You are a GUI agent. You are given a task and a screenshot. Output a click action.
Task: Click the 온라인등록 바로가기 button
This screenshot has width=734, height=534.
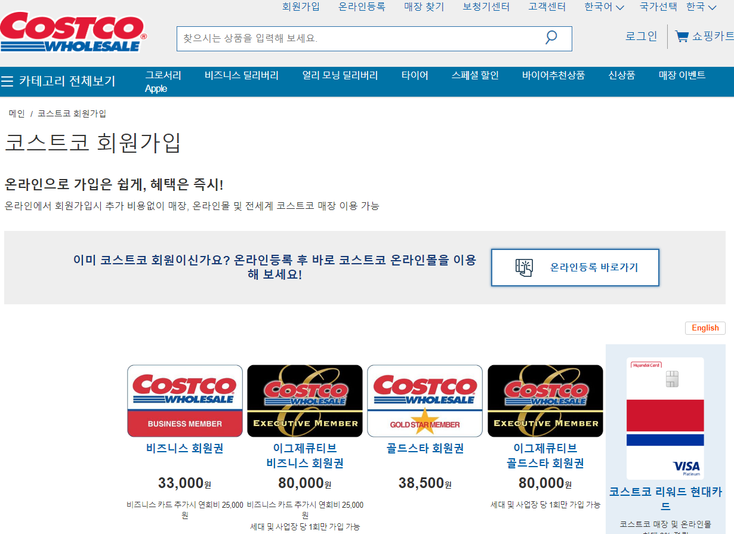575,267
